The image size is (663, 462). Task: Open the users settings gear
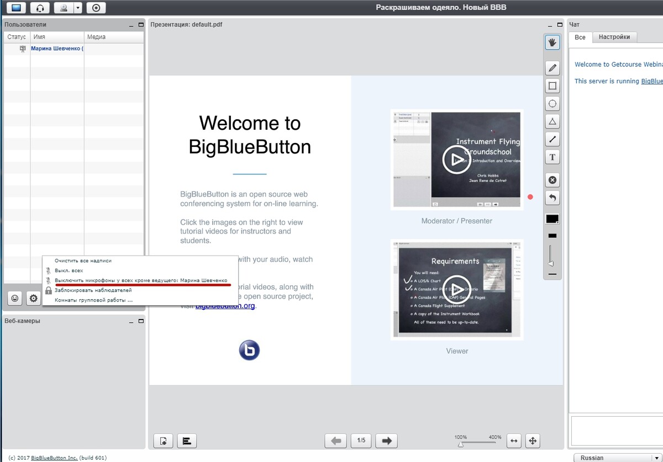[x=34, y=298]
